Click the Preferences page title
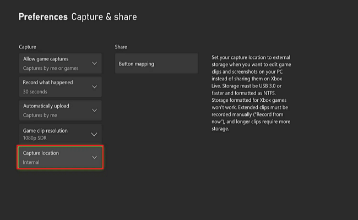Image resolution: width=358 pixels, height=220 pixels. point(43,16)
